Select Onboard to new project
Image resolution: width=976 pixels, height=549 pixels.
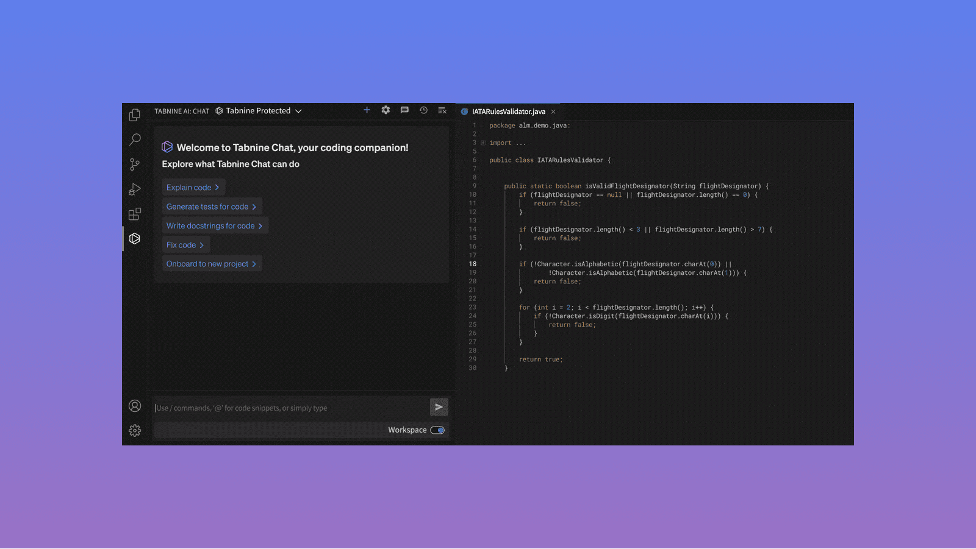212,264
